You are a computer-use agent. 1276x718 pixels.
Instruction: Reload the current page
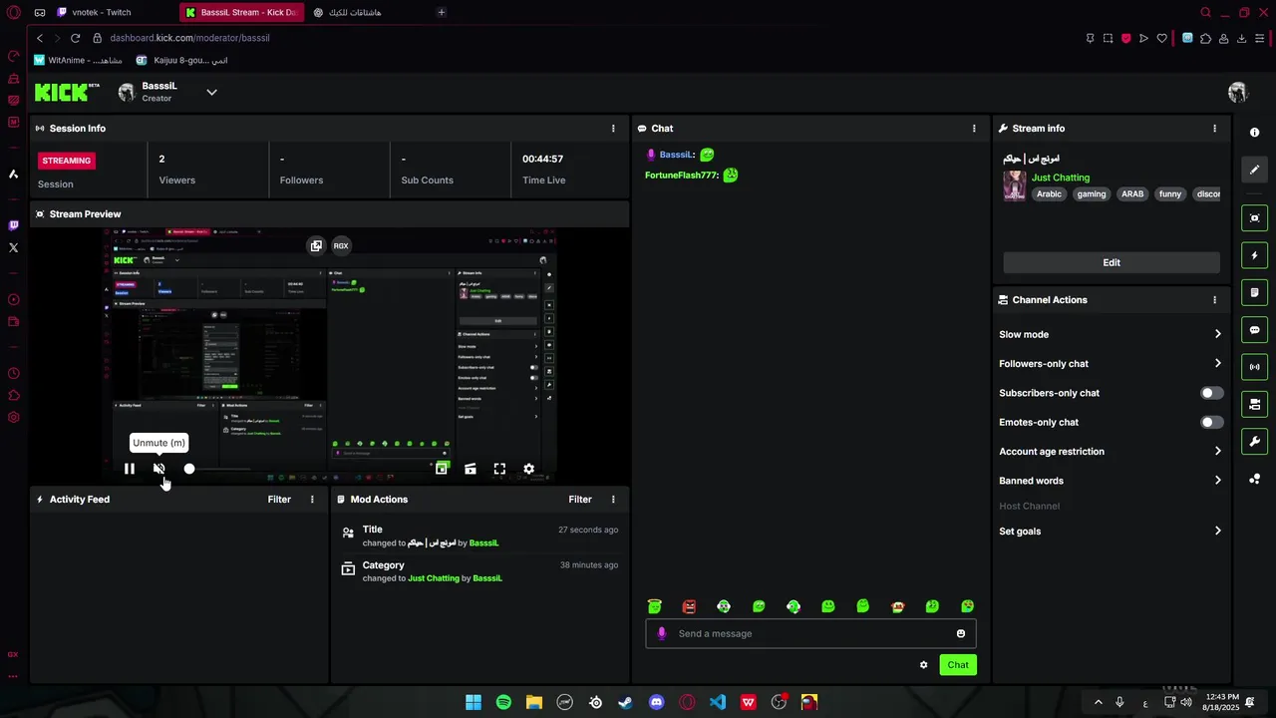pos(75,38)
